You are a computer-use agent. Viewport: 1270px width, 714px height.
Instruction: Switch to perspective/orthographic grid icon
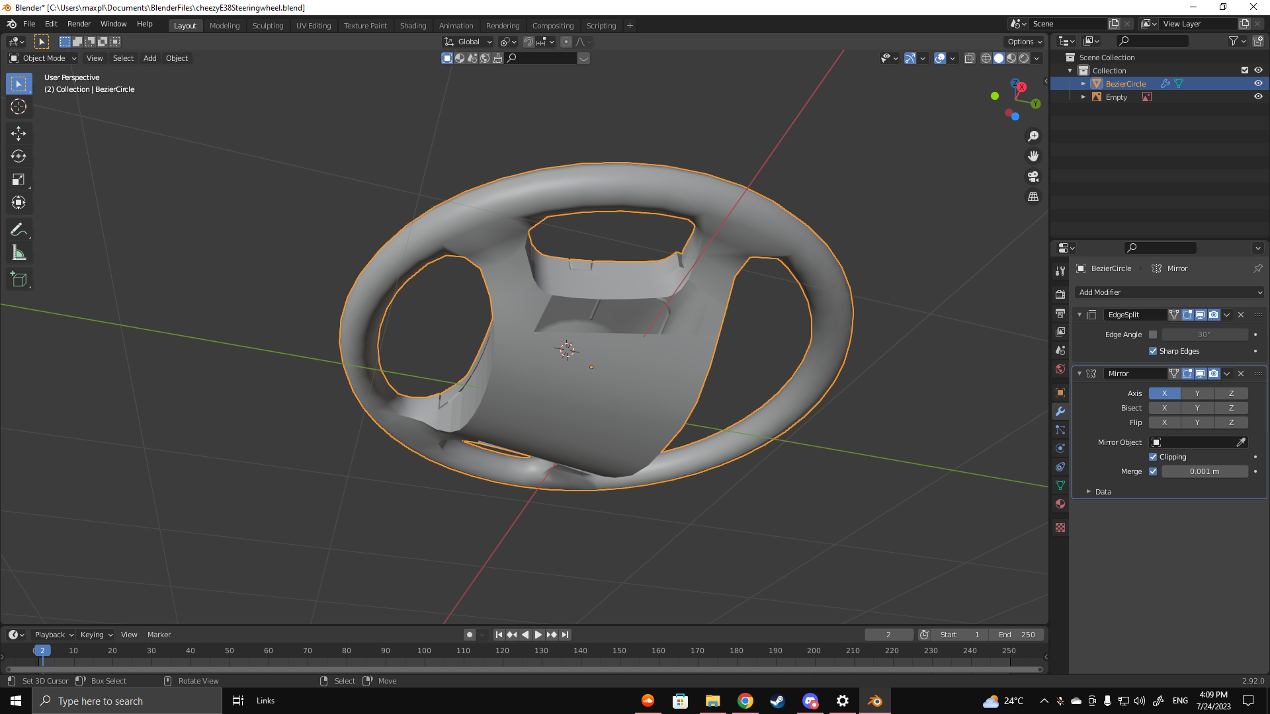1033,197
